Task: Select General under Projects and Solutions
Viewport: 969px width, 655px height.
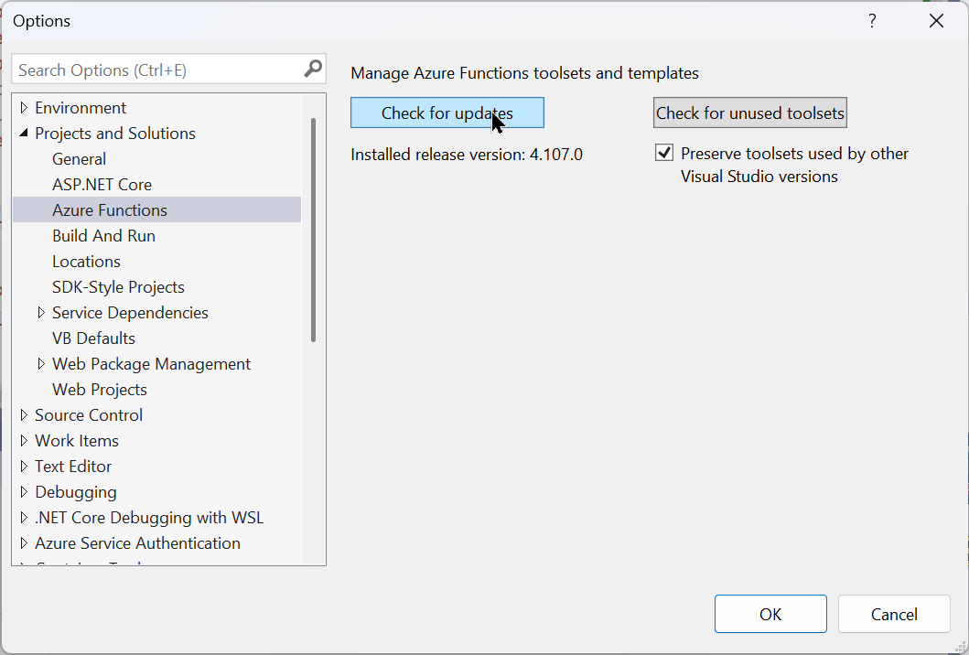Action: tap(79, 159)
